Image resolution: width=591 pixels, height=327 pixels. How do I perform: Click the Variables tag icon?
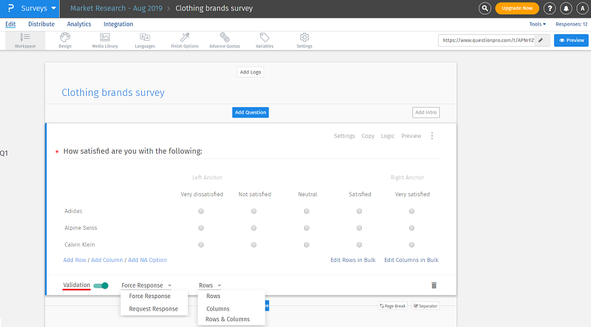[x=264, y=38]
